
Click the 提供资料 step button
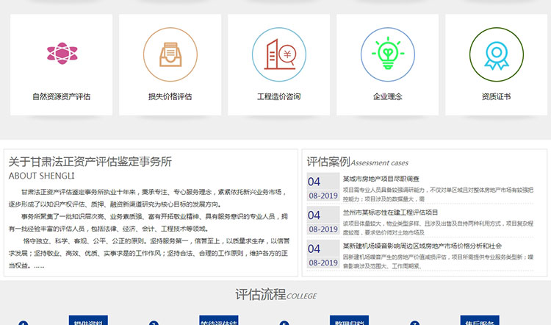click(89, 320)
